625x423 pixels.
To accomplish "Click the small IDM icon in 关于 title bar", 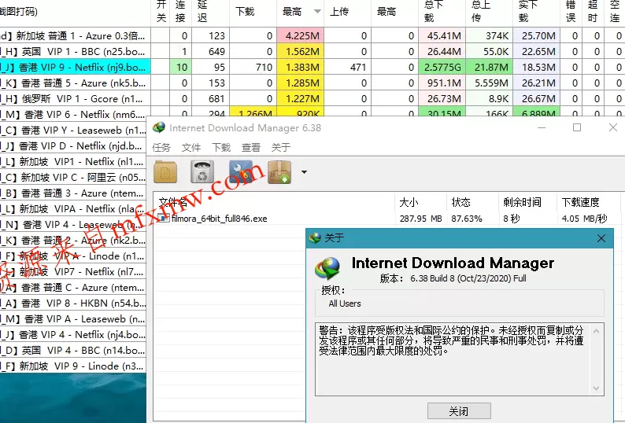I will pos(315,238).
